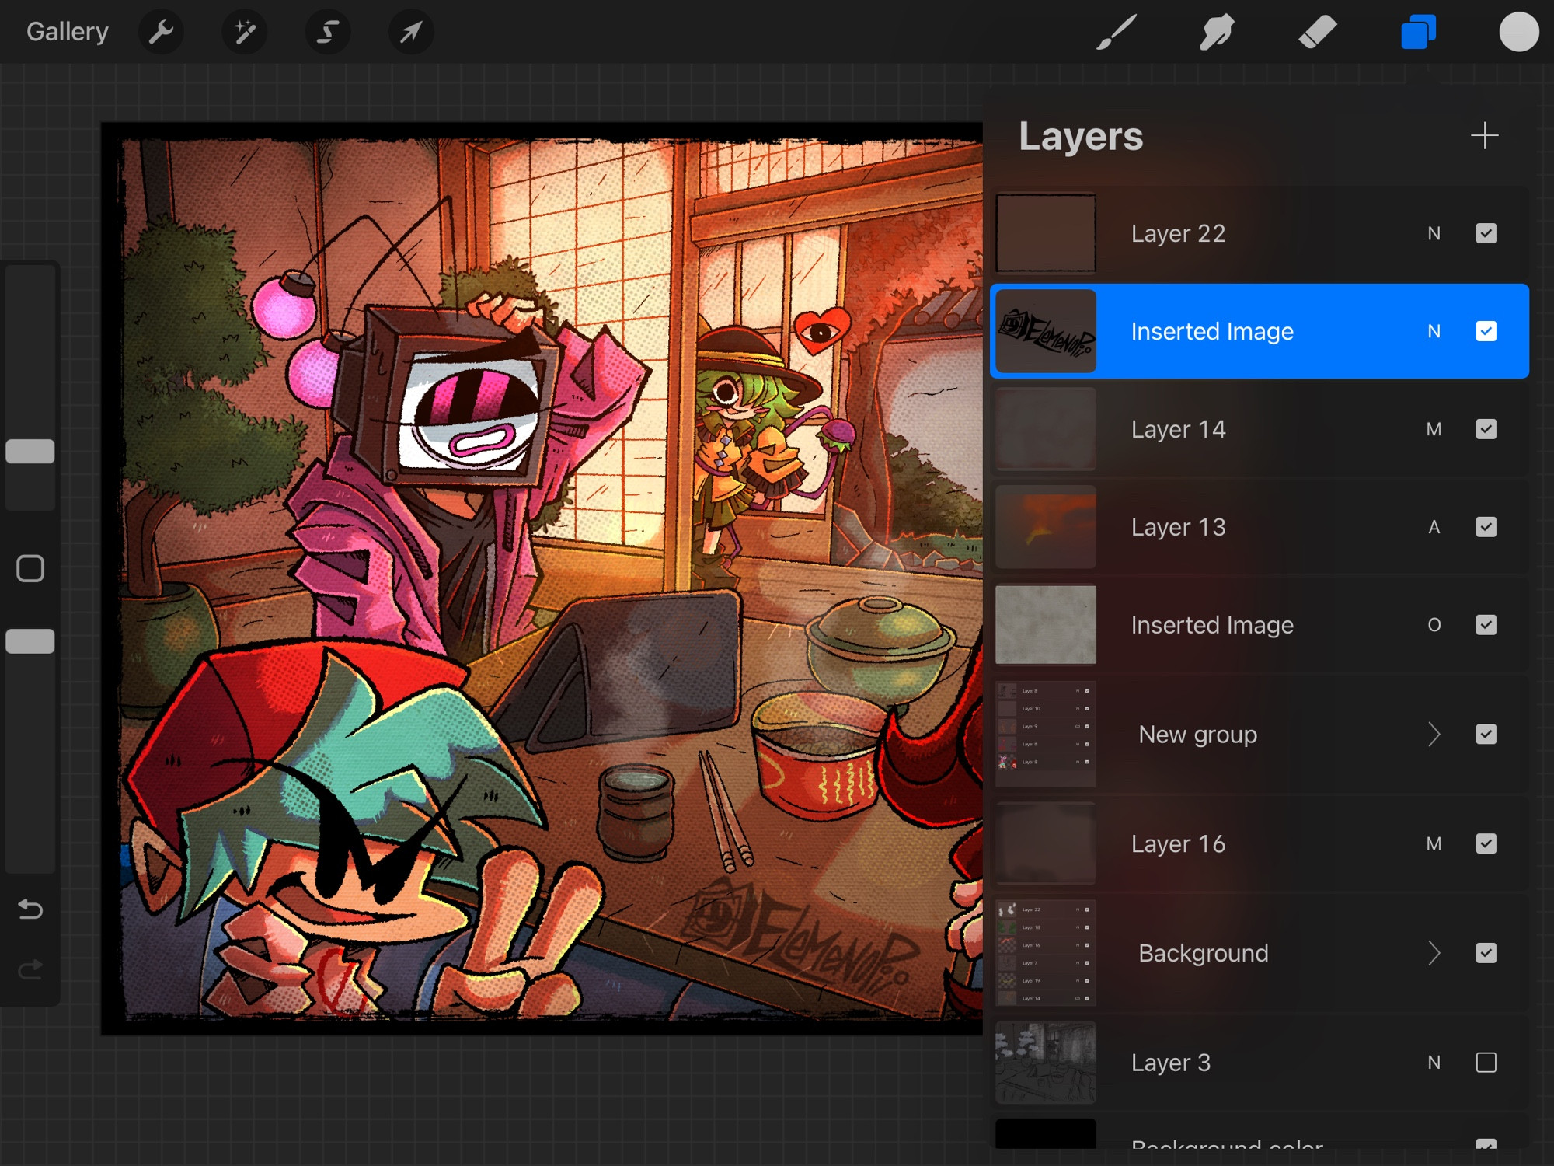Select the "Layer 13" row name

pyautogui.click(x=1178, y=527)
